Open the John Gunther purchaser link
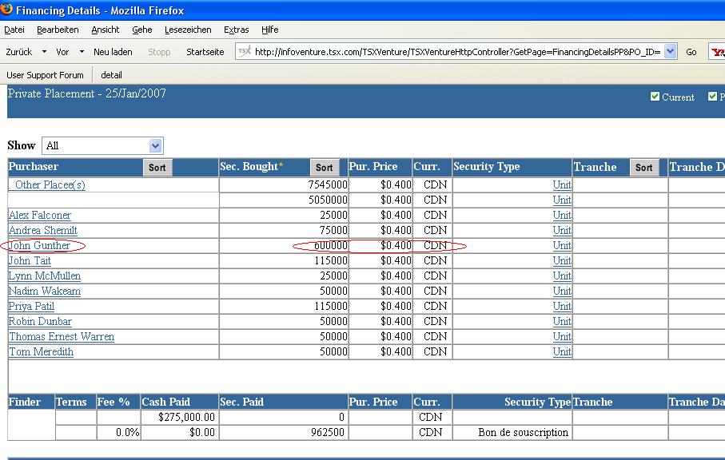 point(40,246)
